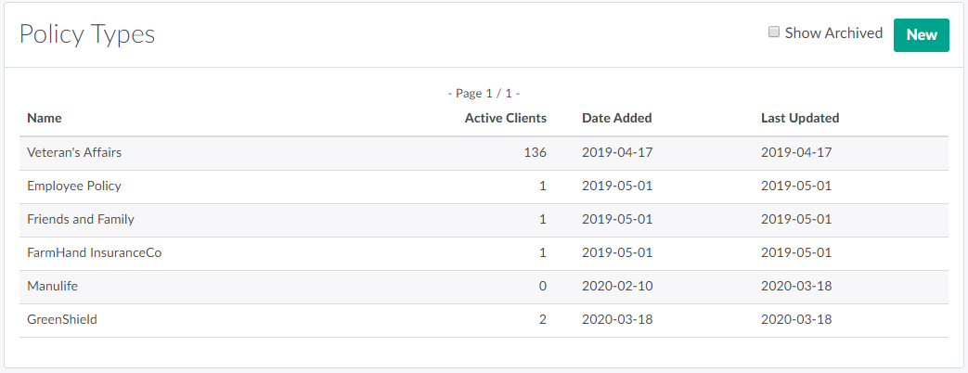Enable the Show Archived checkbox
This screenshot has height=373, width=968.
[x=774, y=32]
